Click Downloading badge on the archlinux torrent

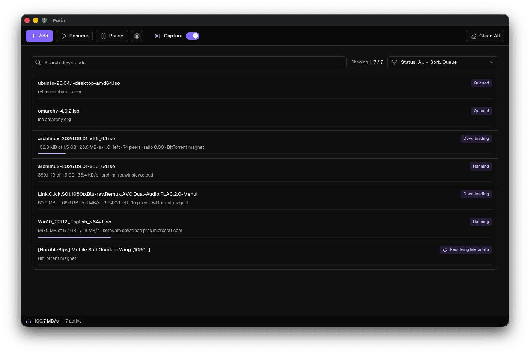(x=476, y=139)
